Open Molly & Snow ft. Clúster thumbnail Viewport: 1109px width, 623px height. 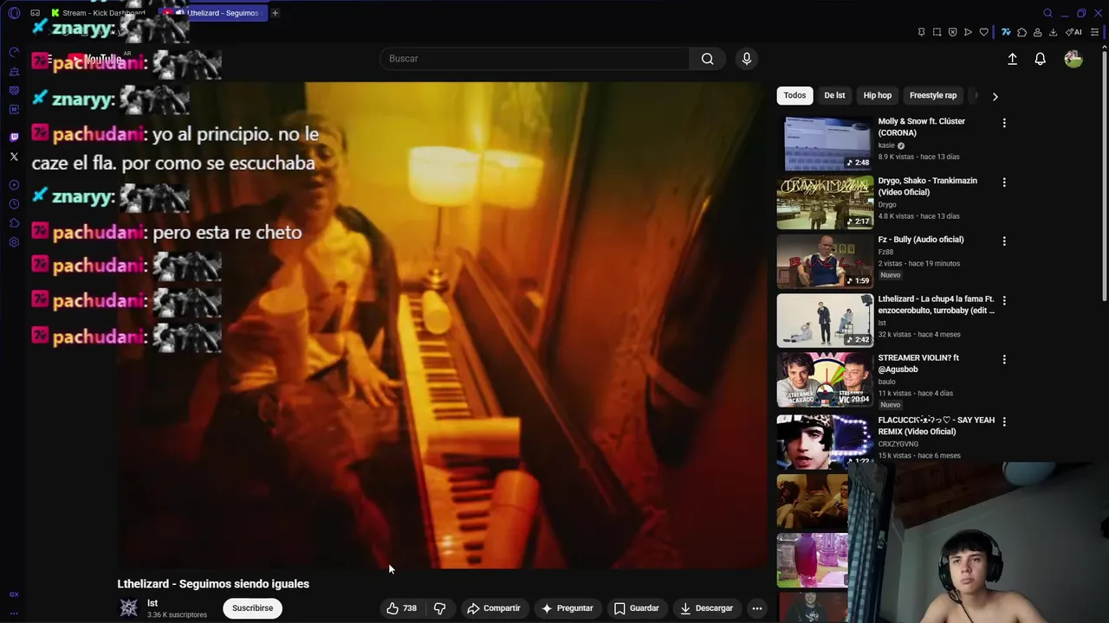[825, 143]
